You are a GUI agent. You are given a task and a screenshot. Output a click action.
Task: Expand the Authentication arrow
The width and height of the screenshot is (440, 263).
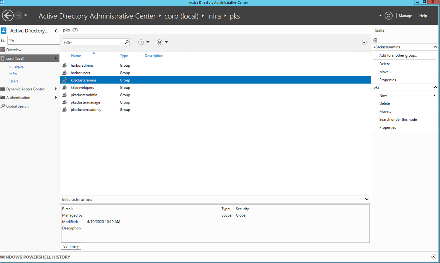click(56, 98)
